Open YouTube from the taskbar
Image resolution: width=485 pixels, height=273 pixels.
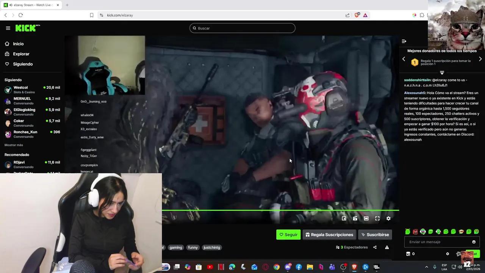[210, 267]
